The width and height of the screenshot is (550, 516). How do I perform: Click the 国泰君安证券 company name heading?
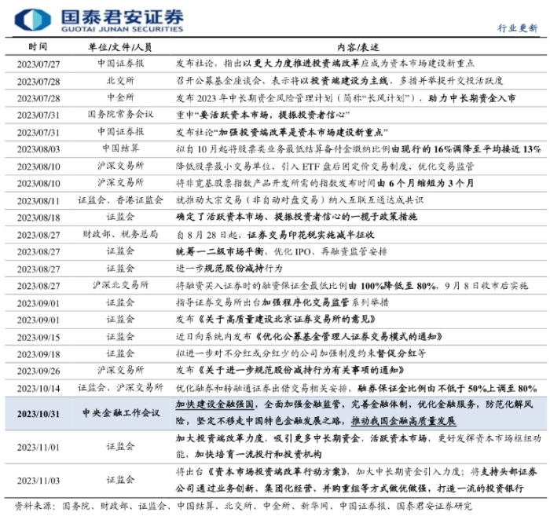tap(122, 16)
